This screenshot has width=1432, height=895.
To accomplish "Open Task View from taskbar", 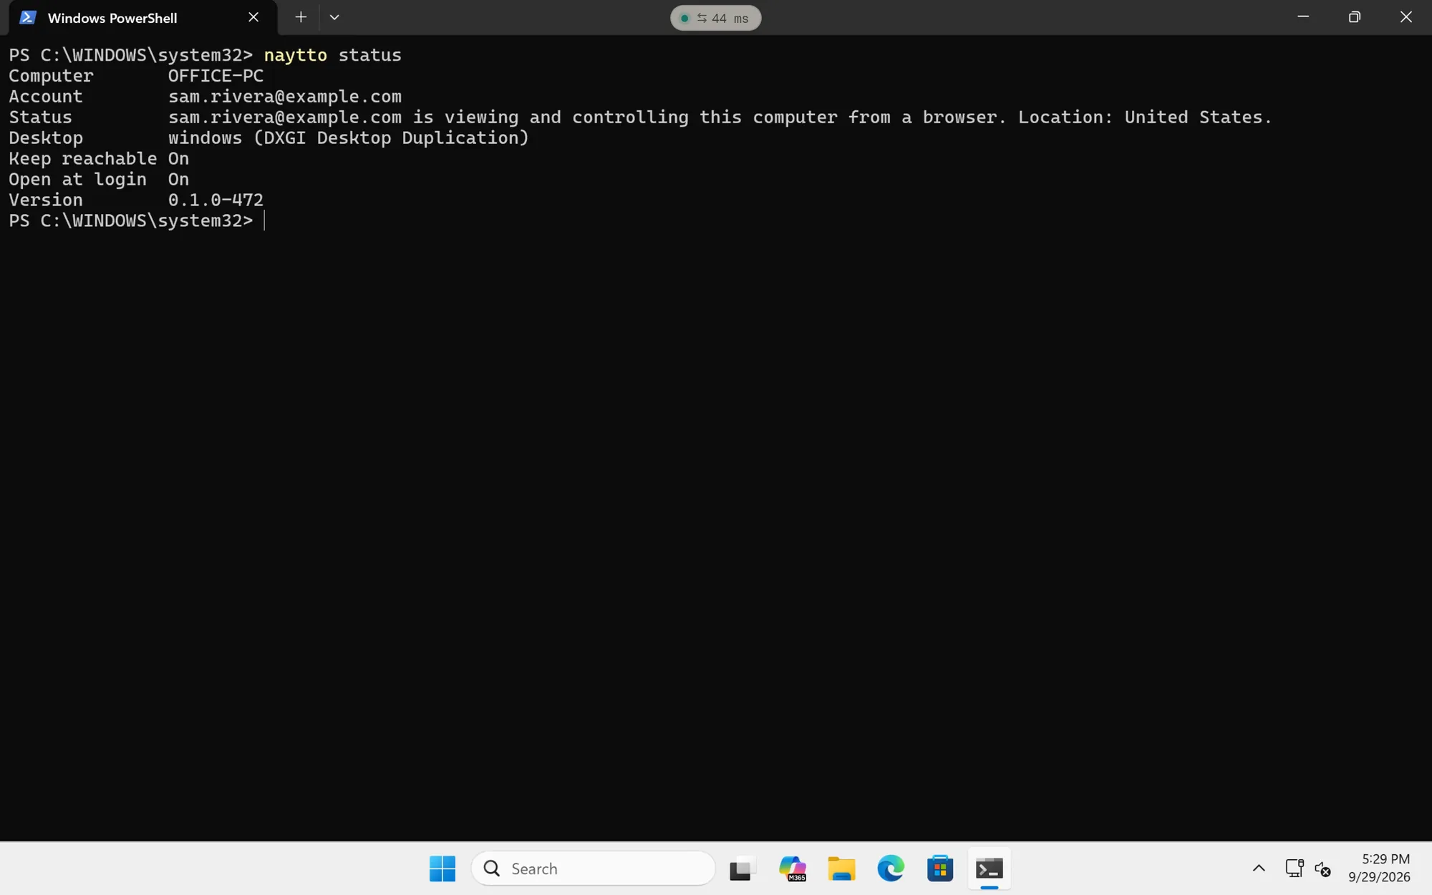I will tap(742, 869).
